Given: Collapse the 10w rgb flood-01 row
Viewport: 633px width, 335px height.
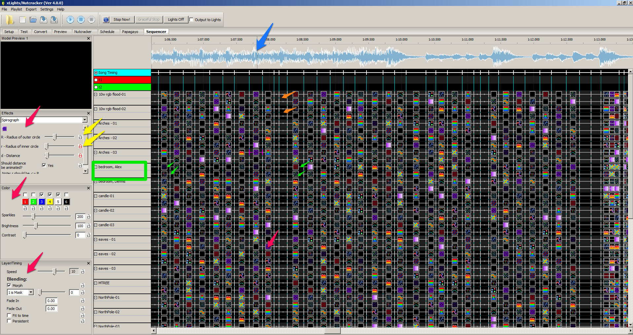Looking at the screenshot, I should 96,94.
